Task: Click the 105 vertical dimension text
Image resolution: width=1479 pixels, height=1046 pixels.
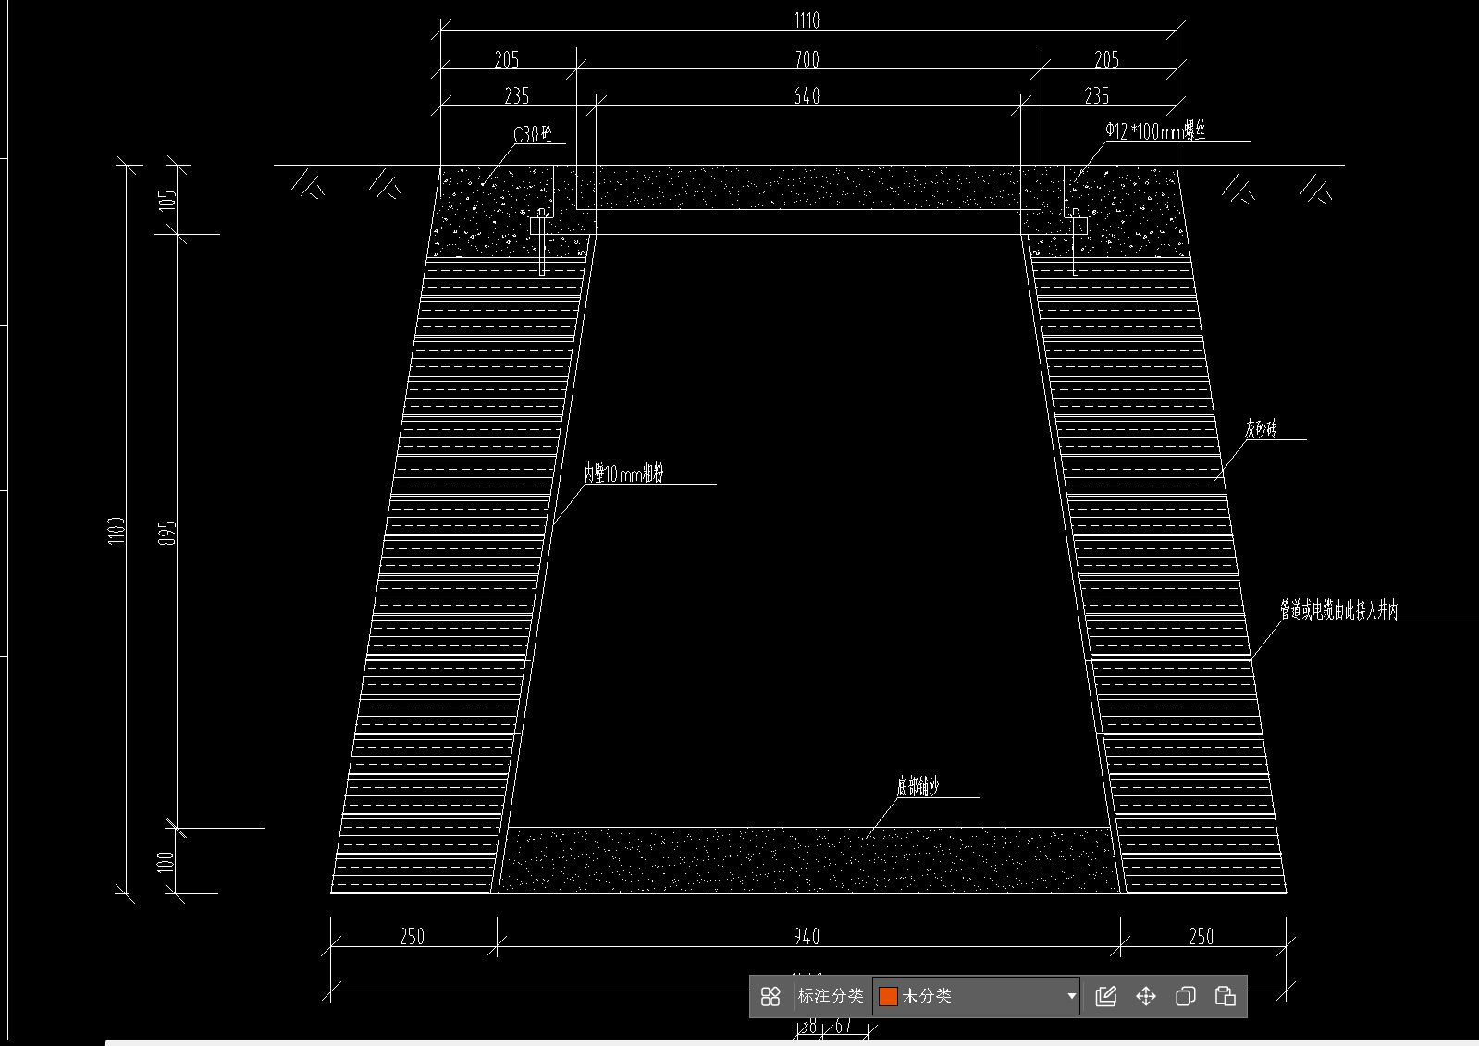Action: (x=166, y=200)
